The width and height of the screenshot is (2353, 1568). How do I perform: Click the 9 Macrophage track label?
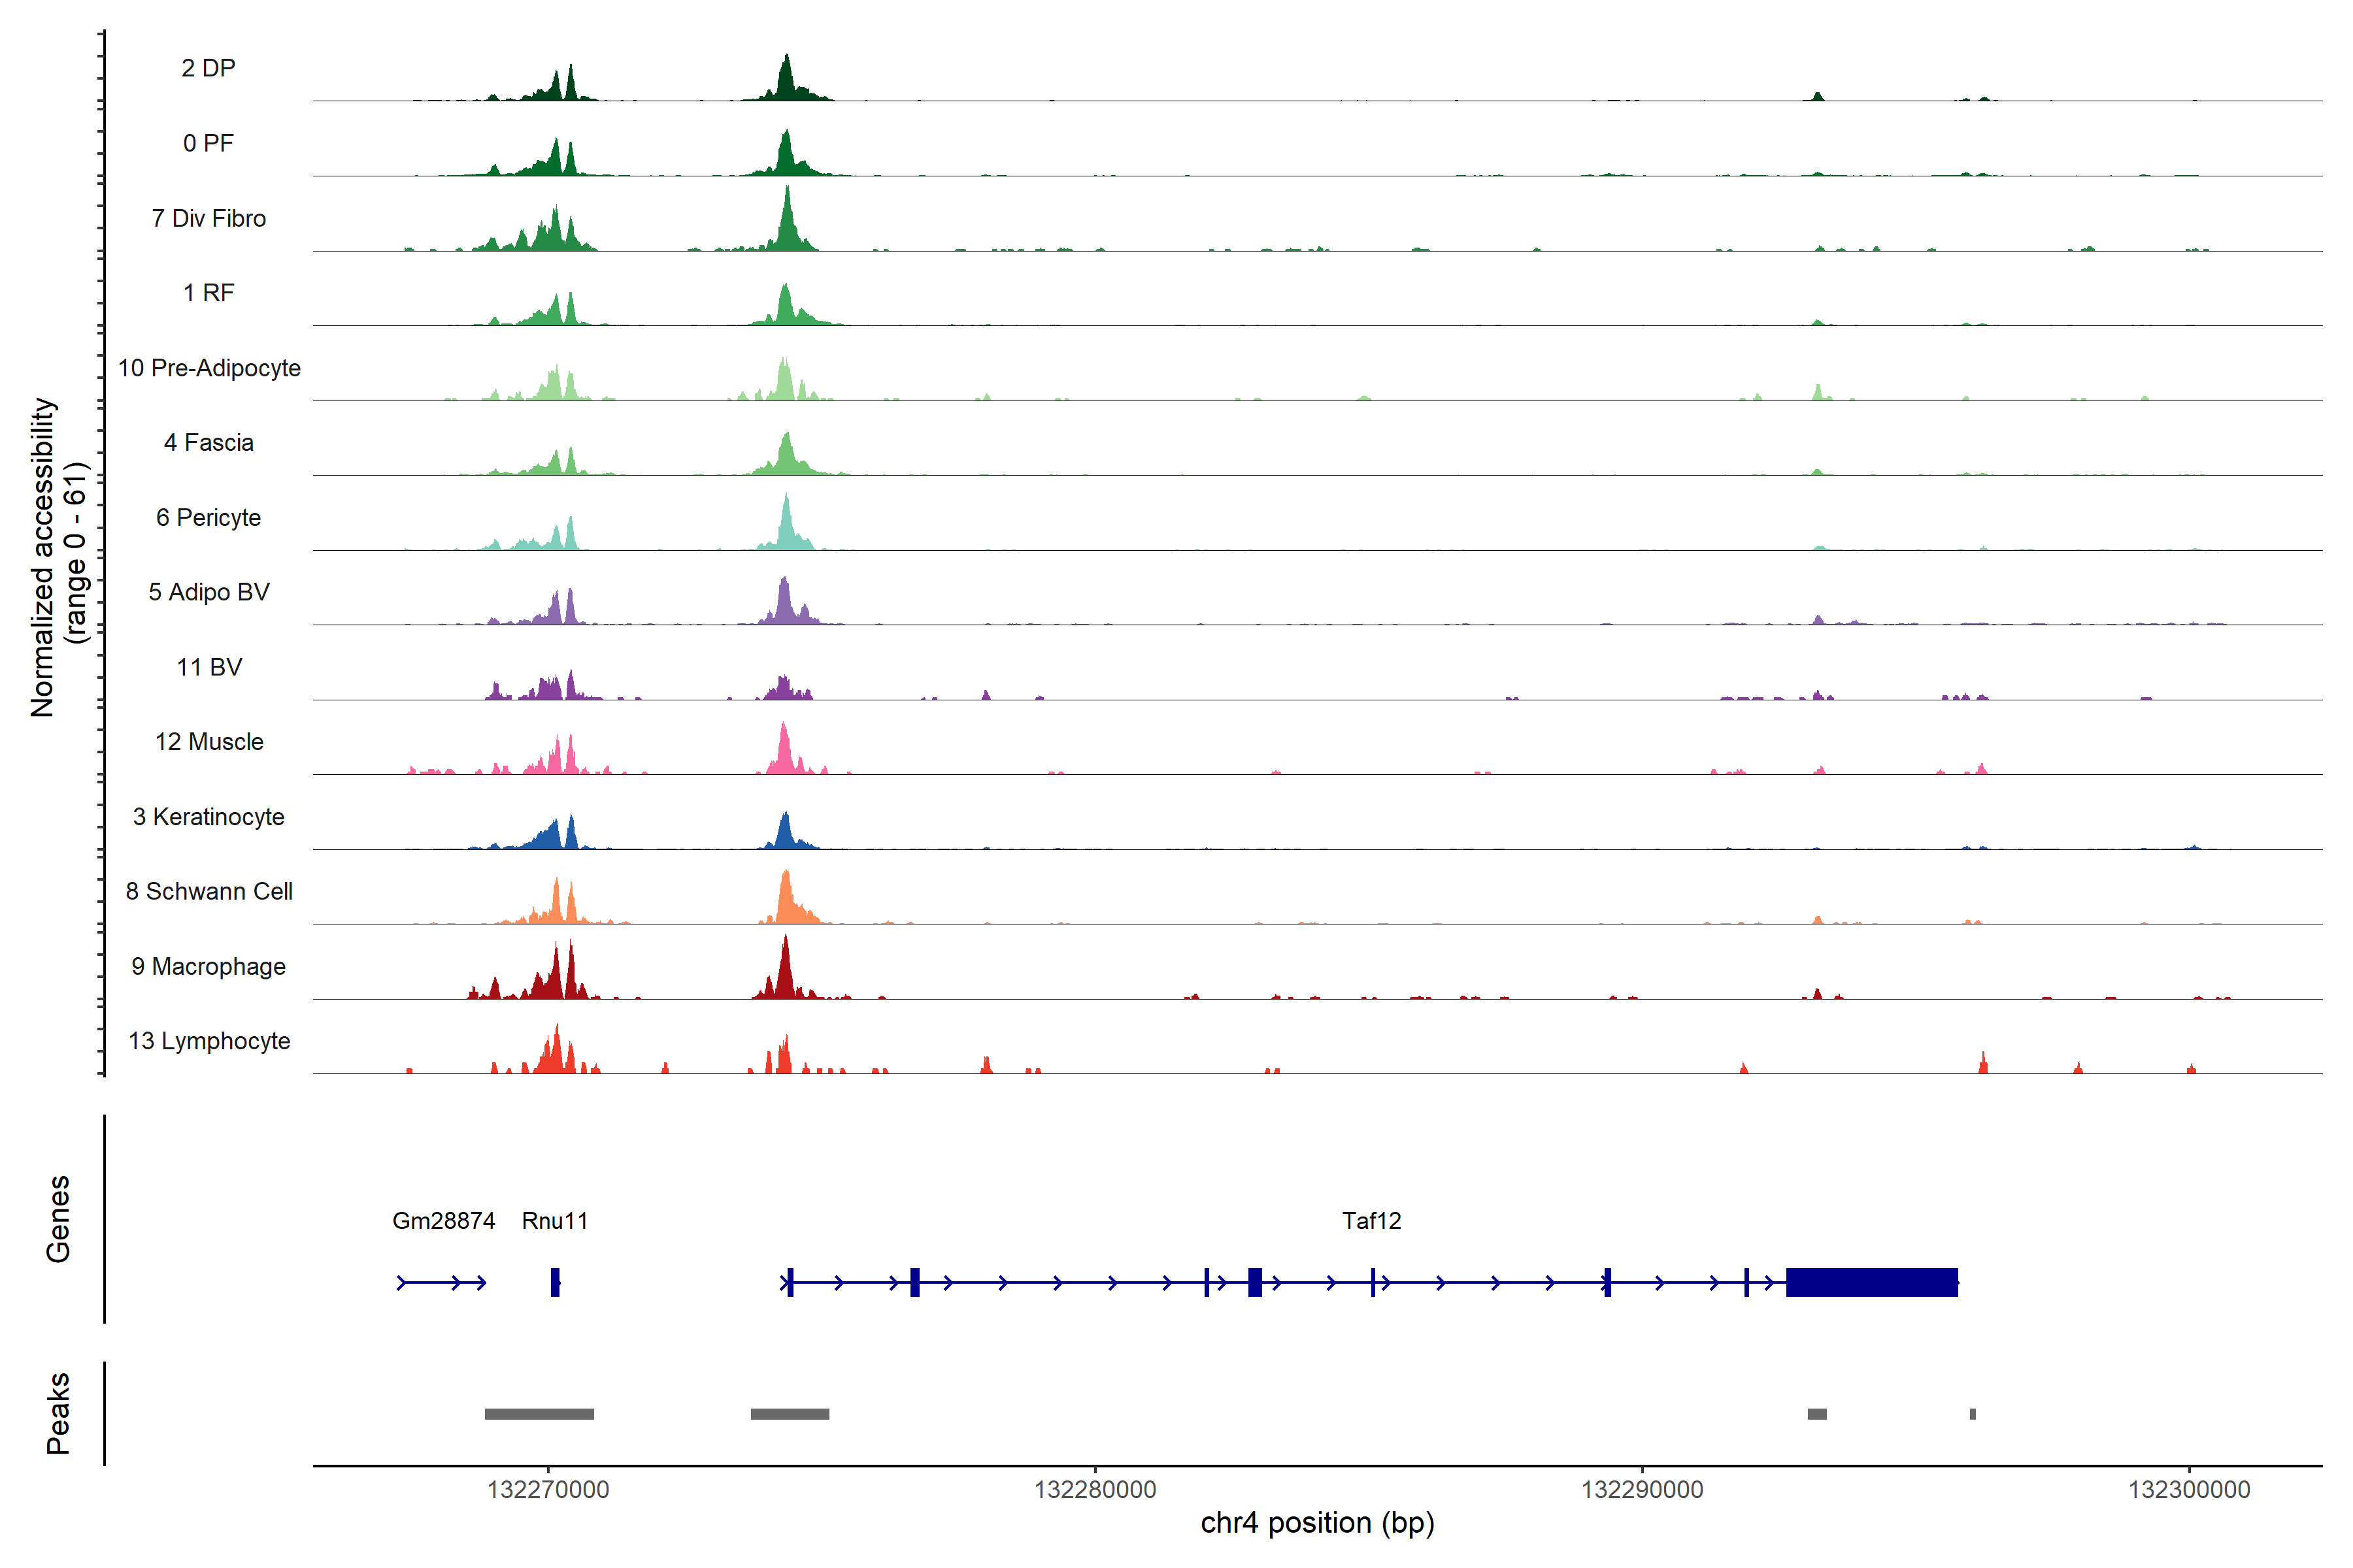(208, 966)
